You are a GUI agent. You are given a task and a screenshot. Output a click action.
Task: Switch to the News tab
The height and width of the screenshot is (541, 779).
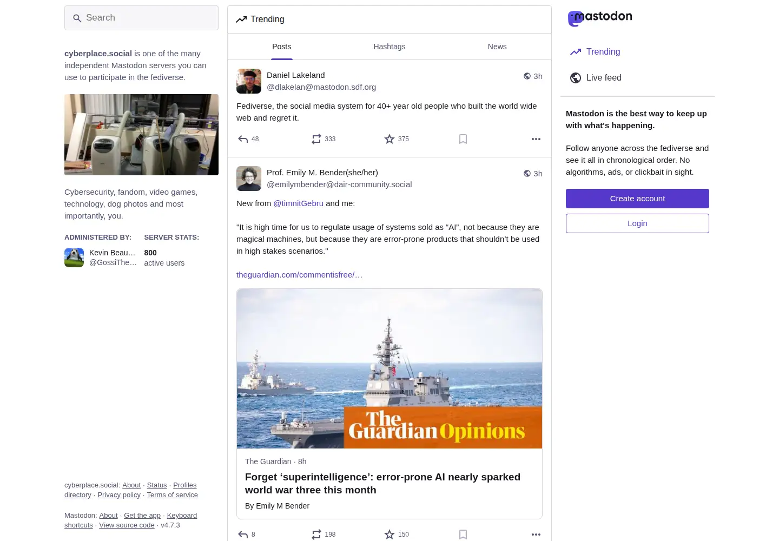(497, 47)
